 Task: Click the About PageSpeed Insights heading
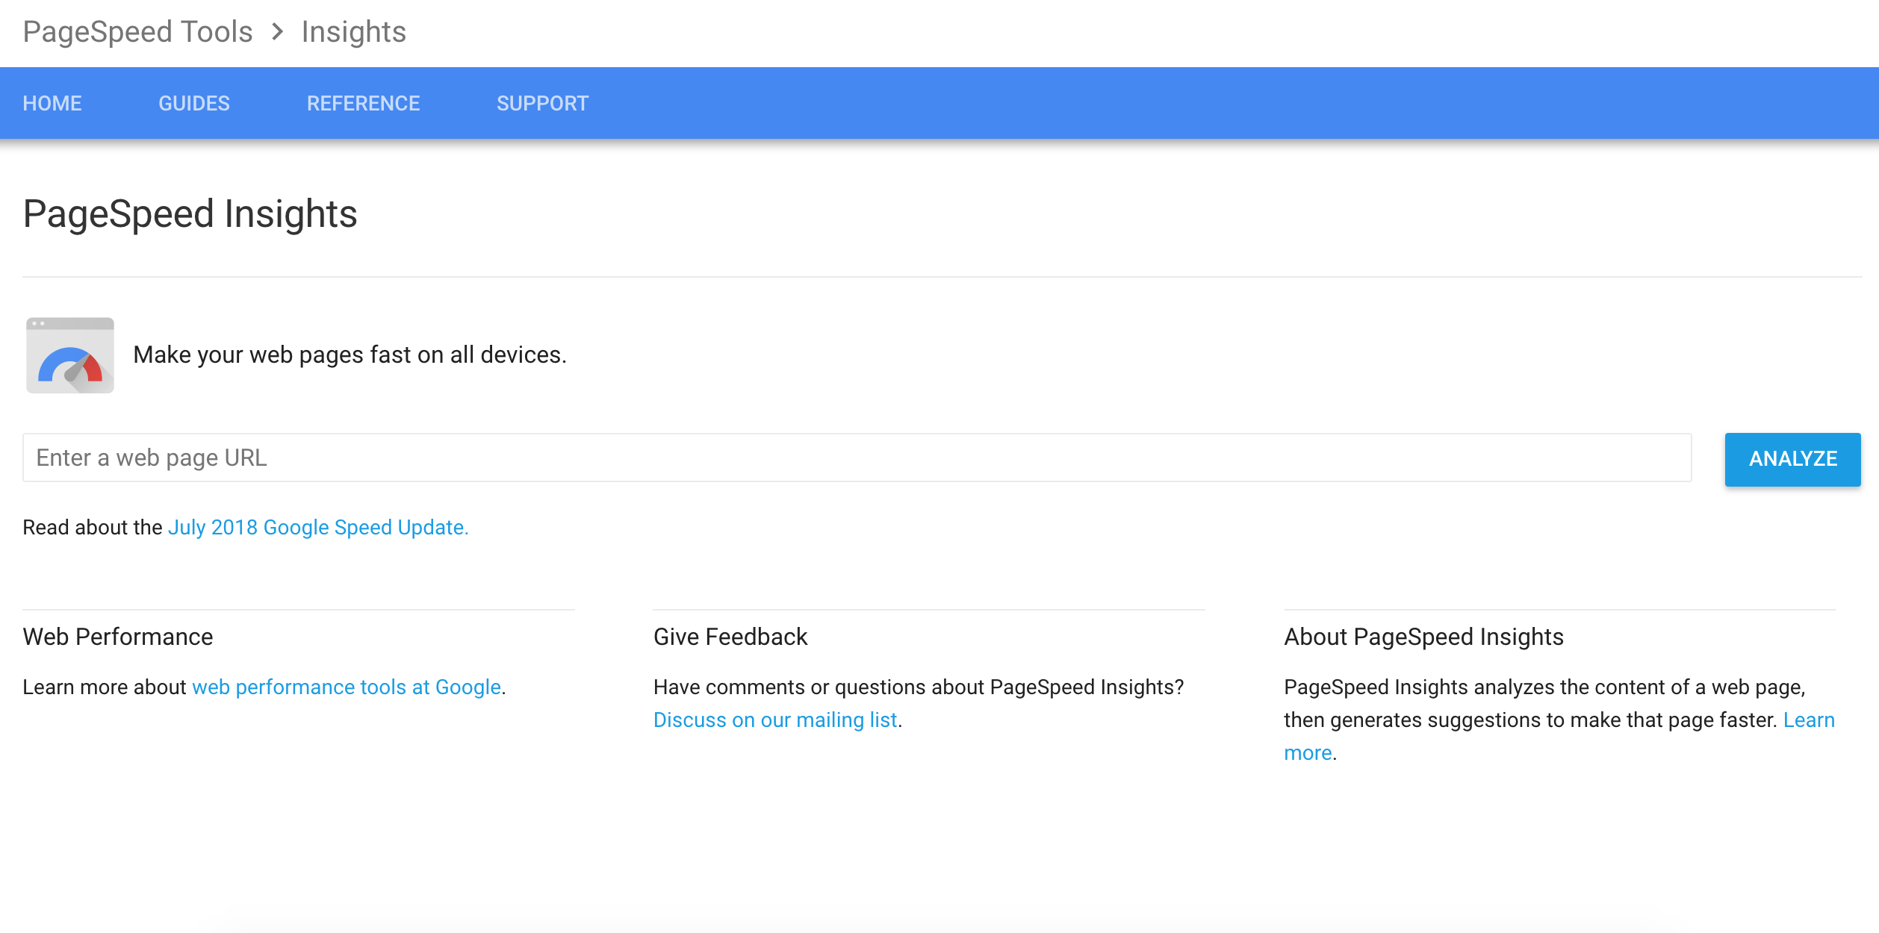[1423, 637]
